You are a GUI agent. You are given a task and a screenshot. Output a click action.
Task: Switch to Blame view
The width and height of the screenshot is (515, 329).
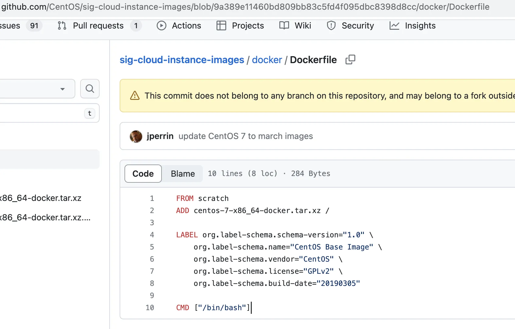tap(183, 174)
